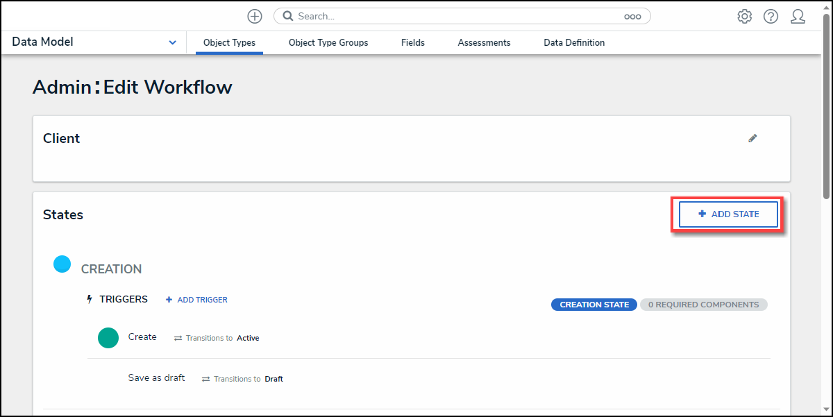Click the Creation State badge
The width and height of the screenshot is (833, 417).
pyautogui.click(x=594, y=305)
